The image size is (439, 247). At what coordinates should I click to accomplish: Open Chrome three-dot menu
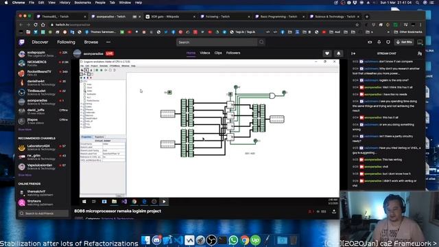[x=420, y=25]
